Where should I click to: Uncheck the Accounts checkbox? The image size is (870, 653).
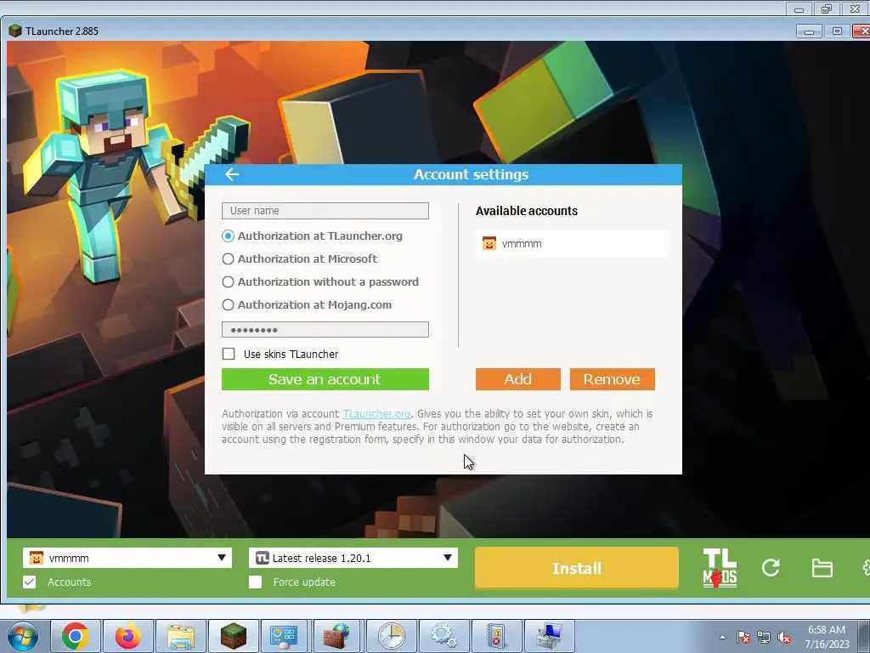point(30,582)
